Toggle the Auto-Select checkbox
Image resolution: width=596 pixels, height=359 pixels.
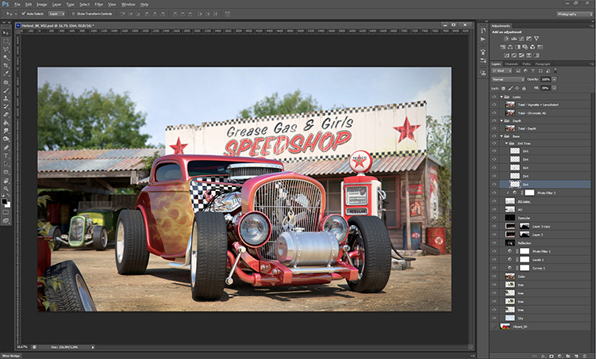pos(23,13)
